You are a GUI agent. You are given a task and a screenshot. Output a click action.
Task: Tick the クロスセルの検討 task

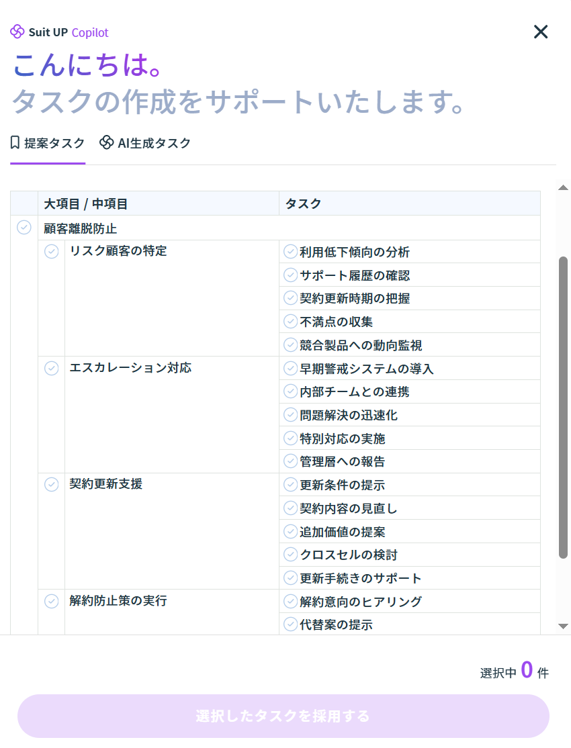[x=291, y=555]
